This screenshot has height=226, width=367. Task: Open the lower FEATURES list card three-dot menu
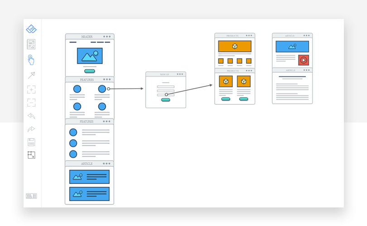(106, 122)
